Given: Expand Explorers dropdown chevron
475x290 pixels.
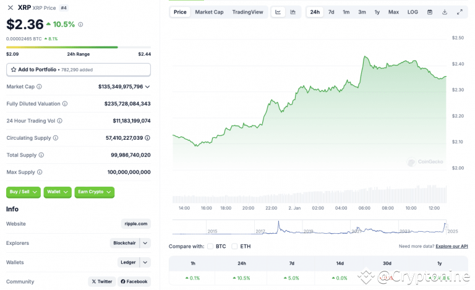Looking at the screenshot, I should click(x=145, y=243).
